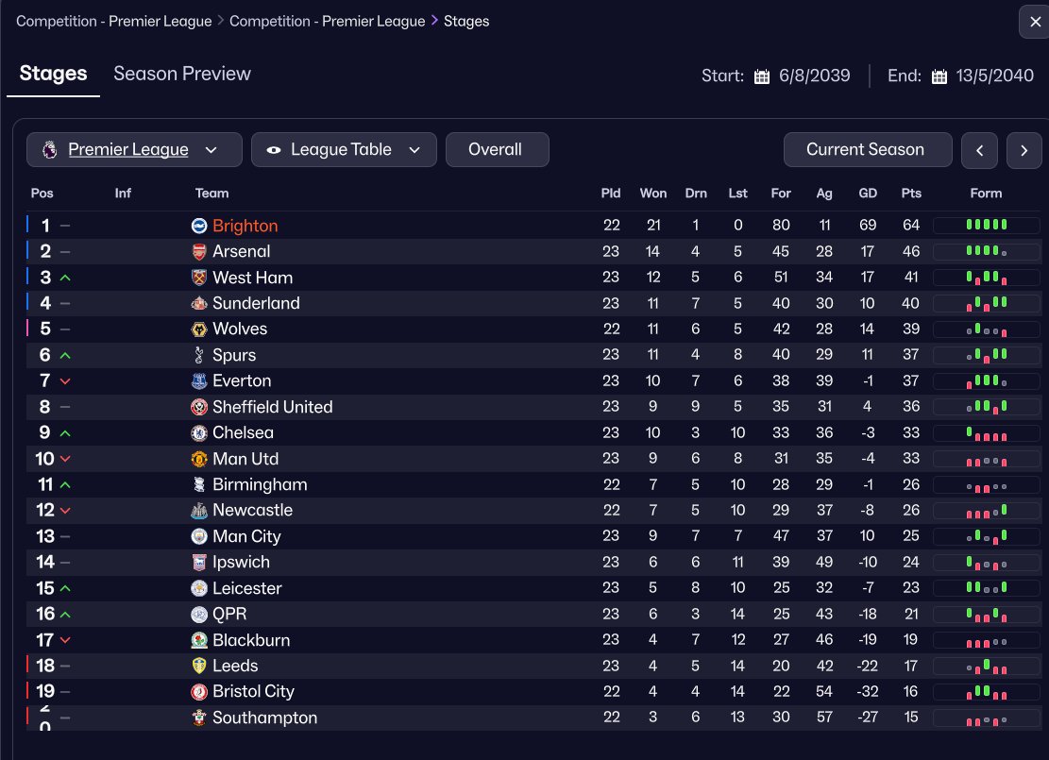
Task: Click the West Ham club crest
Action: point(199,278)
